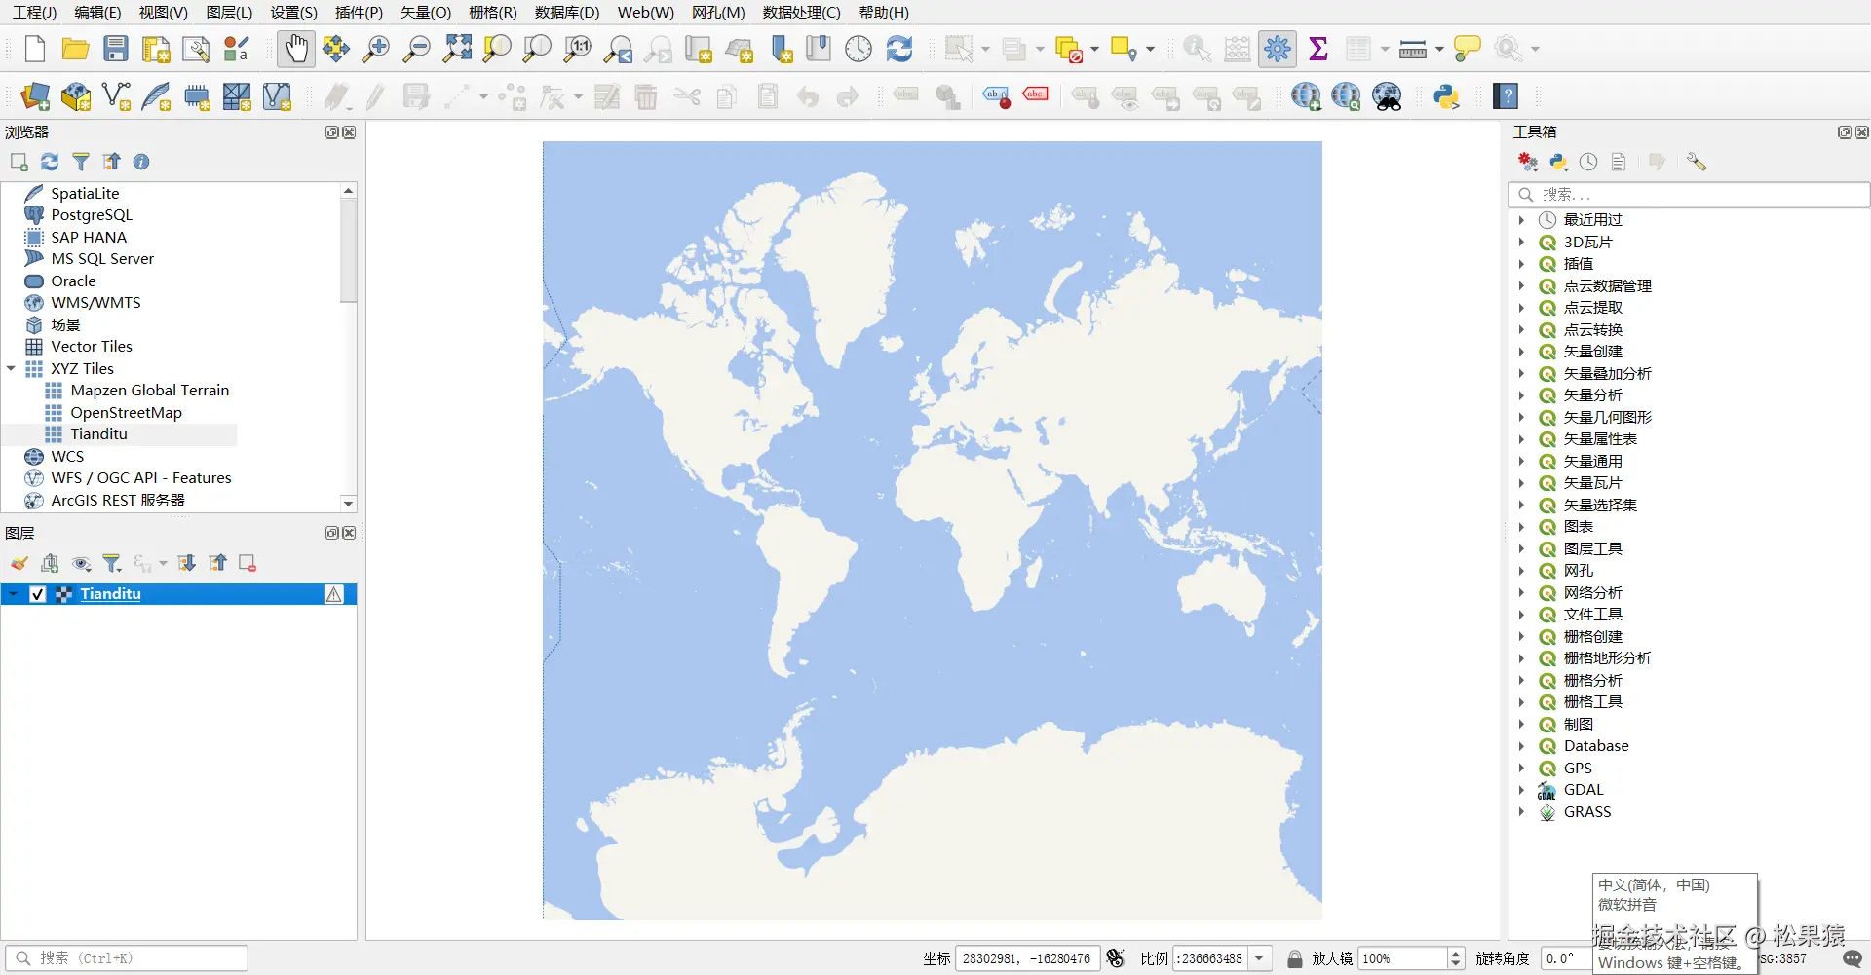Refresh the map canvas
Screen dimensions: 1871x975
[x=899, y=49]
